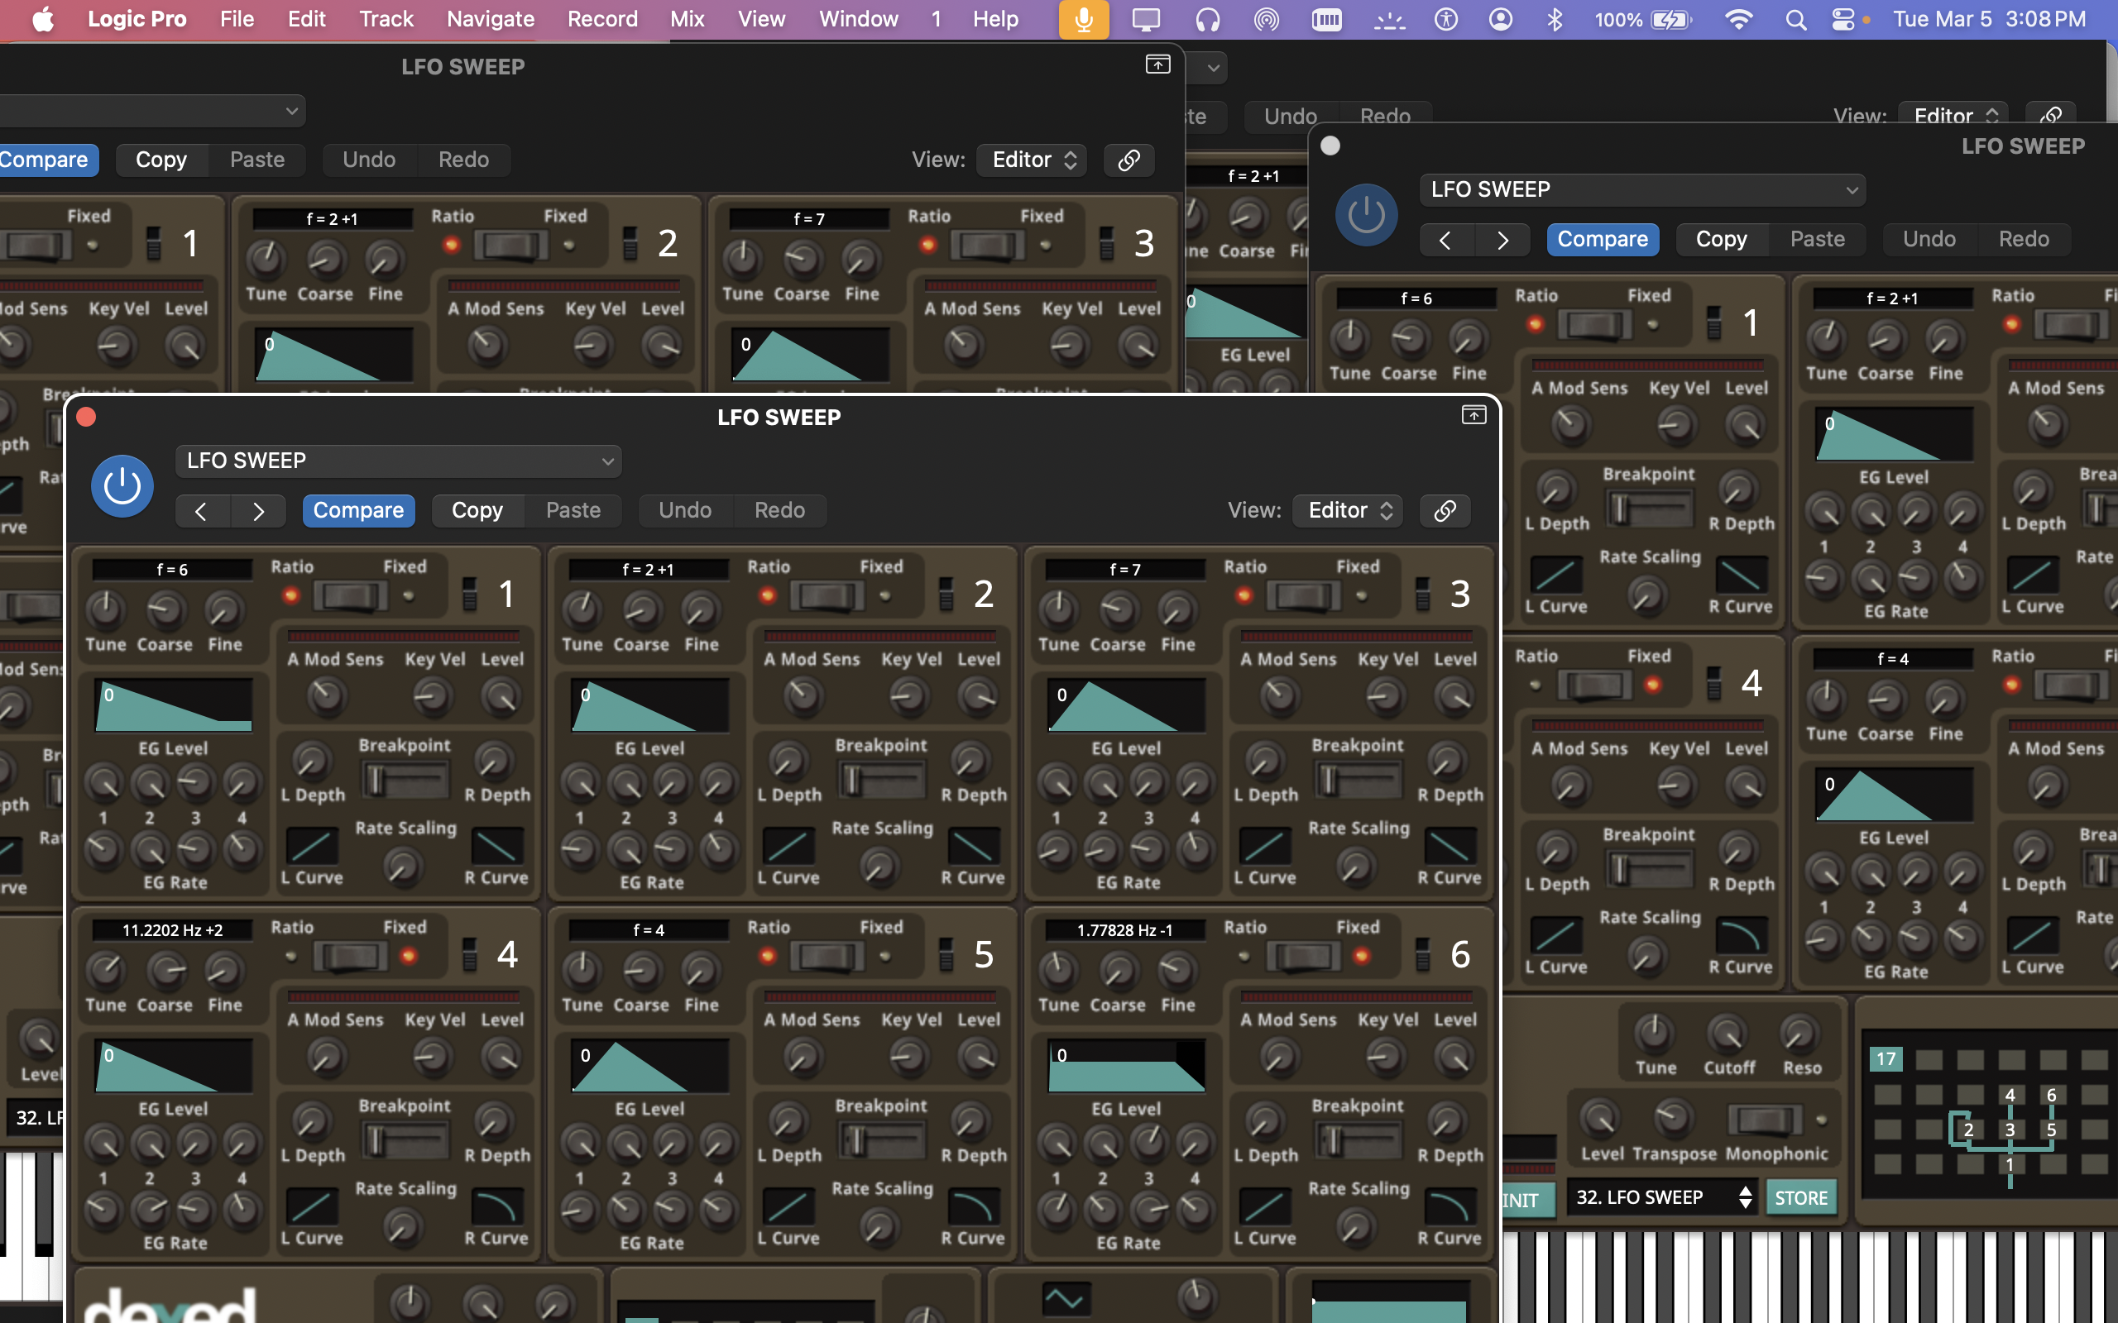Toggle Ratio/Fixed switch for operator 1

[350, 597]
